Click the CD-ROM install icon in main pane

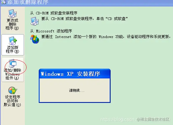(35, 21)
